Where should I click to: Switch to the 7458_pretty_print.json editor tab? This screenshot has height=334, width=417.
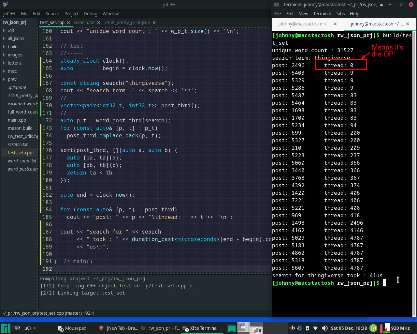click(127, 23)
